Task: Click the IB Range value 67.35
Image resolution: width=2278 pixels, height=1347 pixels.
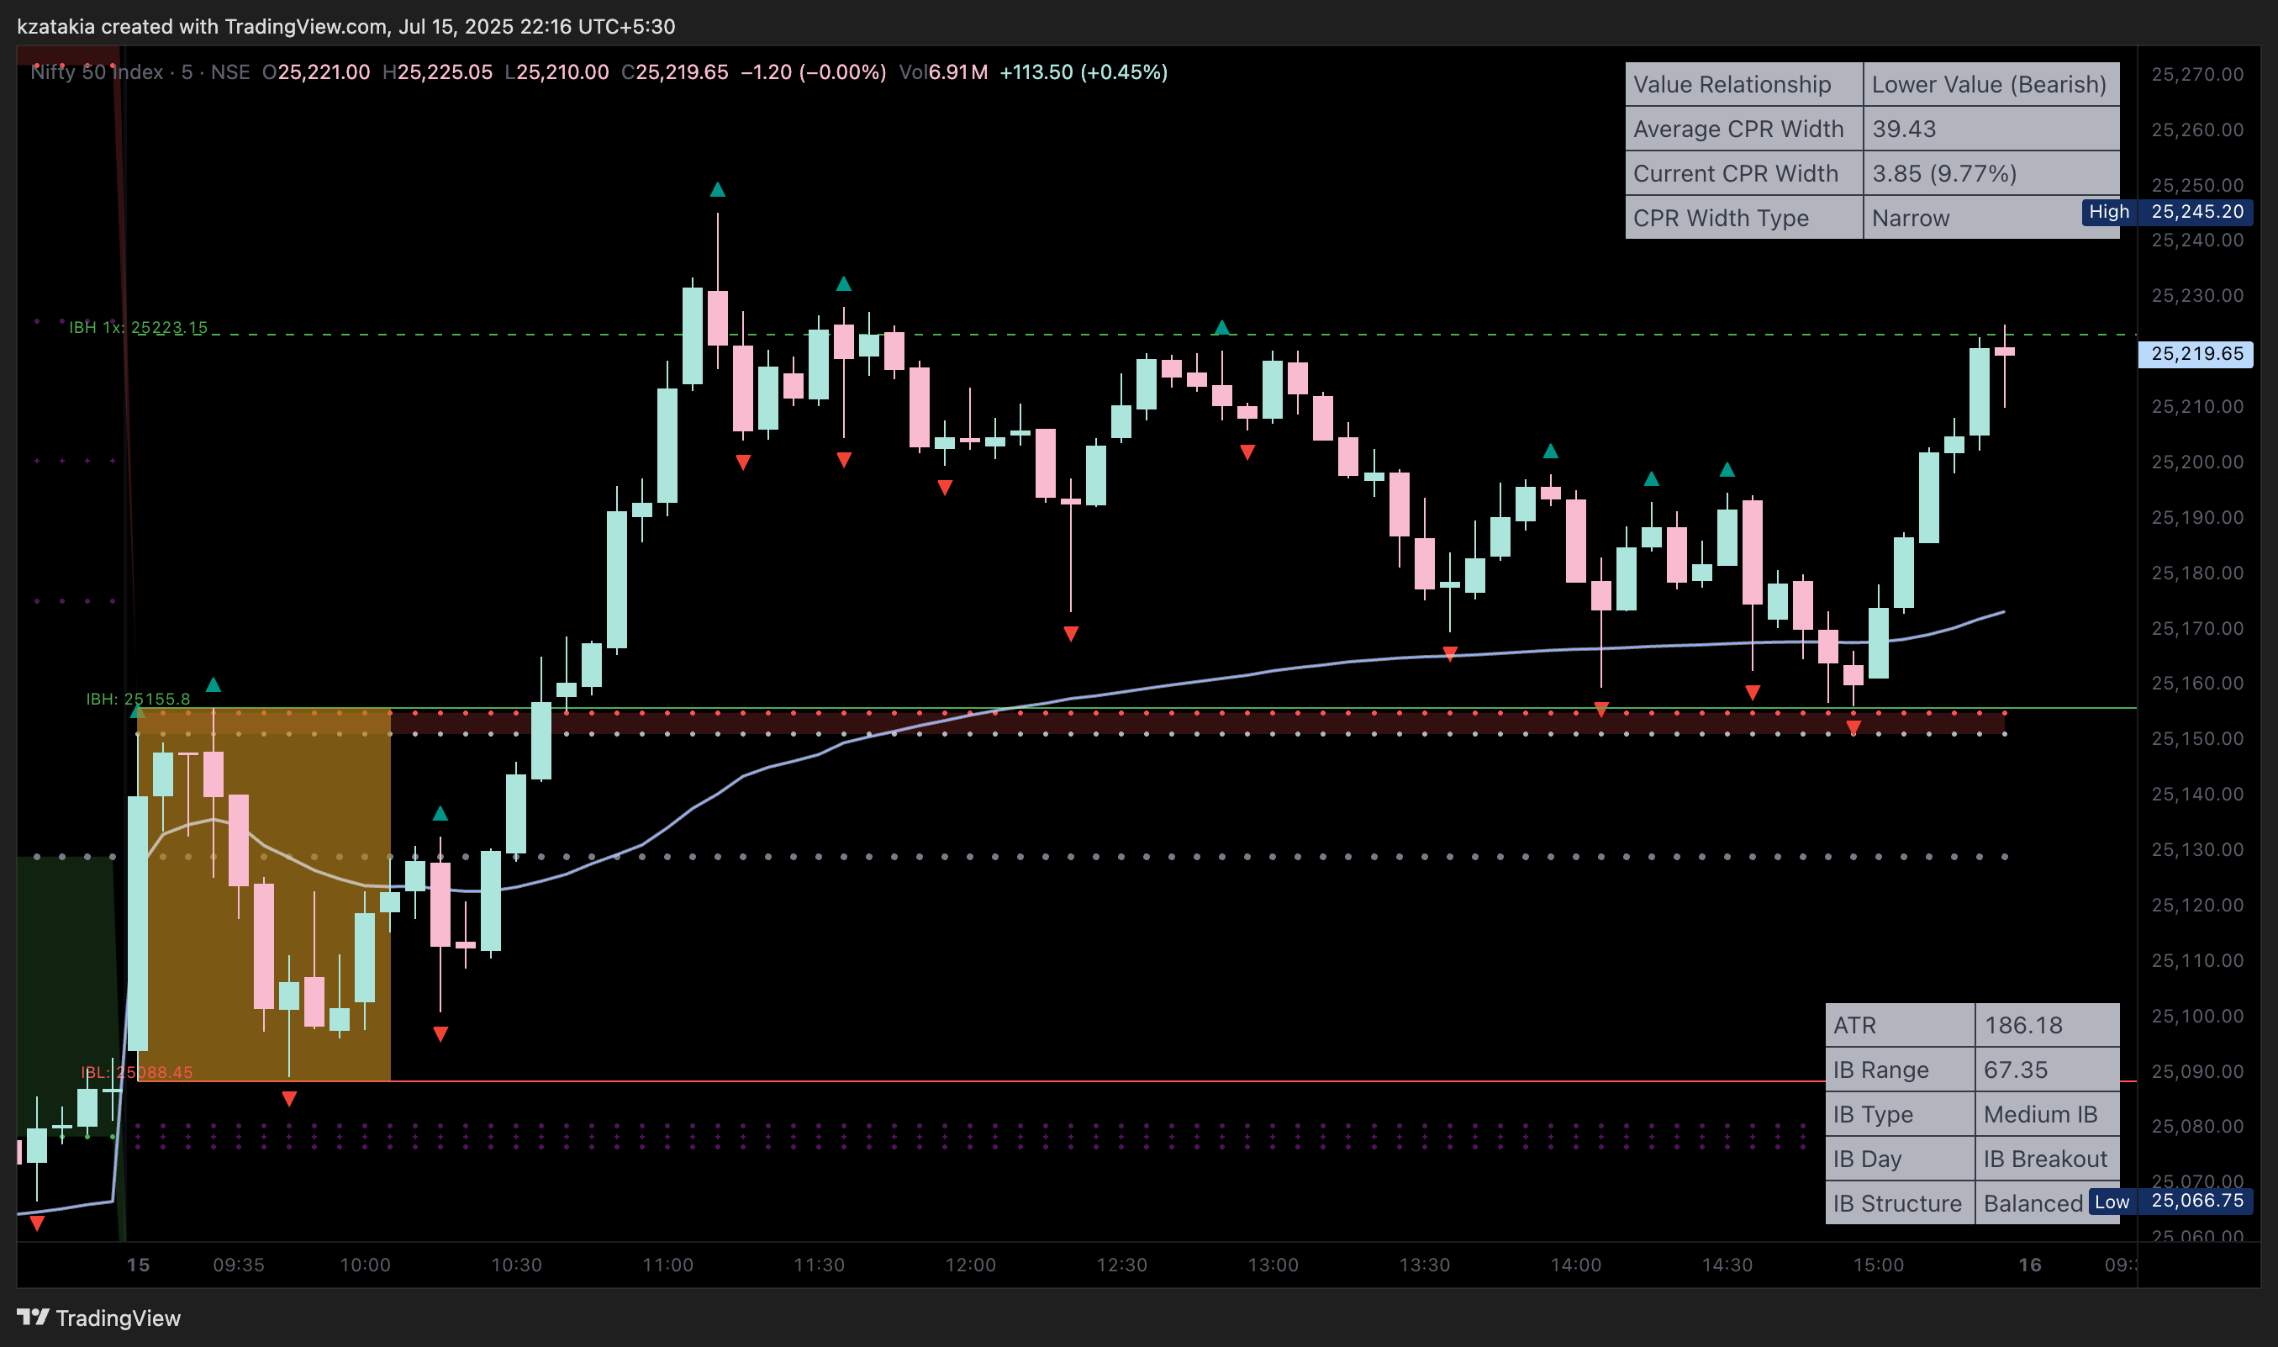Action: (x=2048, y=1070)
